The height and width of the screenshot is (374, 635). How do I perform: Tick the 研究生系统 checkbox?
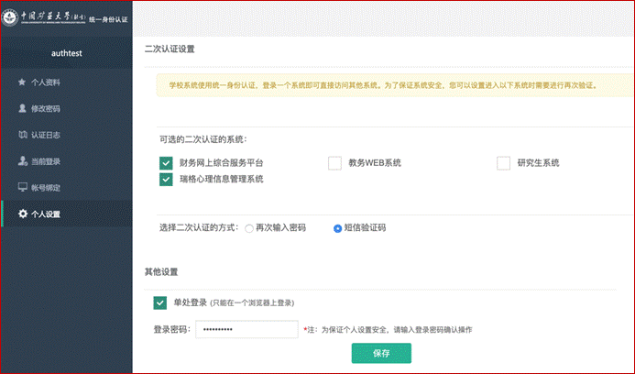pyautogui.click(x=503, y=163)
